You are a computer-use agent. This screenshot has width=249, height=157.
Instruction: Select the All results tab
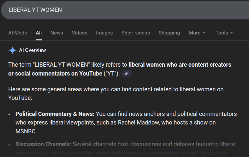click(x=39, y=33)
